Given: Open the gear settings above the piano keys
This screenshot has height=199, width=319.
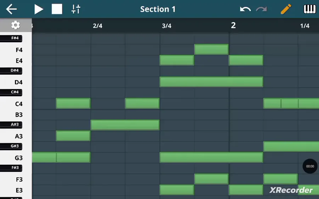Looking at the screenshot, I should (x=16, y=25).
